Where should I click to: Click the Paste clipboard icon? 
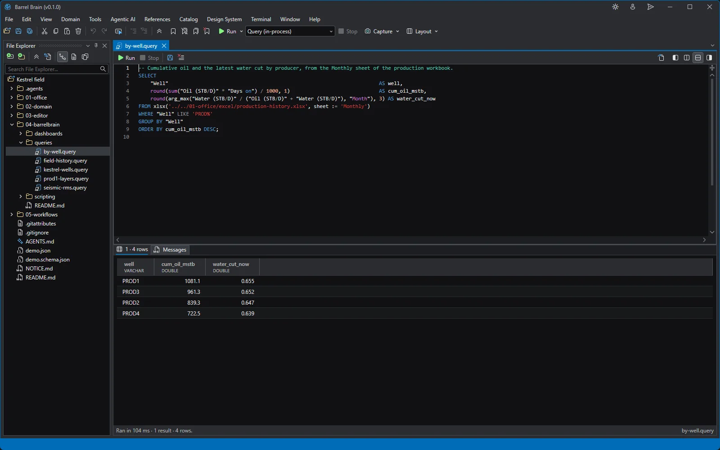point(67,31)
